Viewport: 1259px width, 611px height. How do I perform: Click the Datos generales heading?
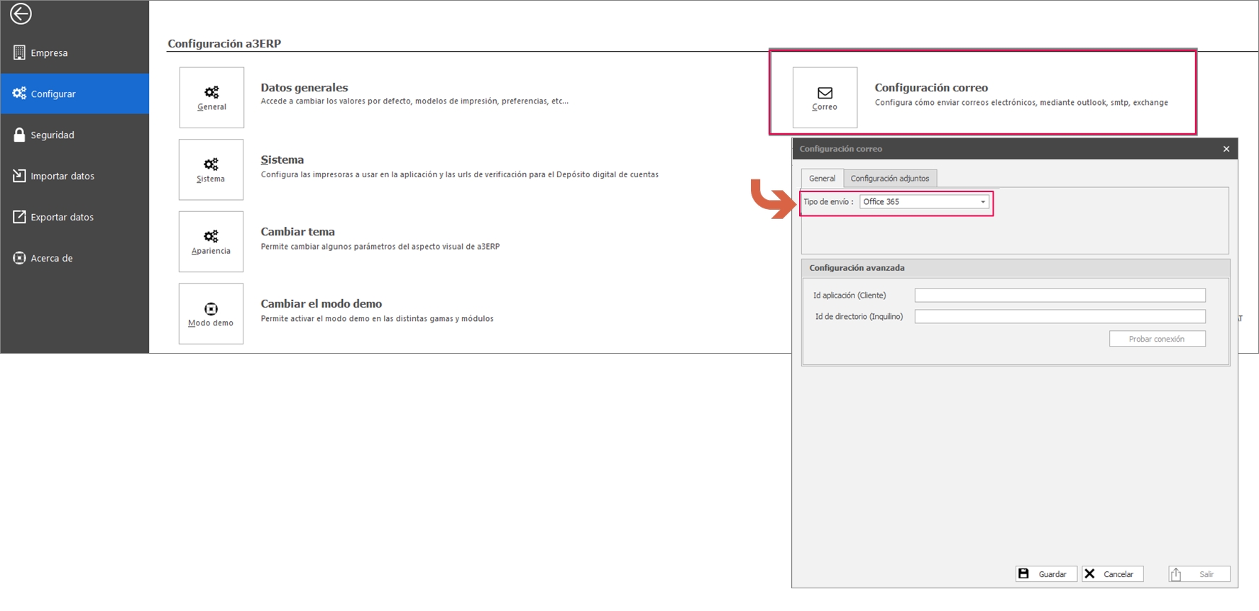click(304, 87)
